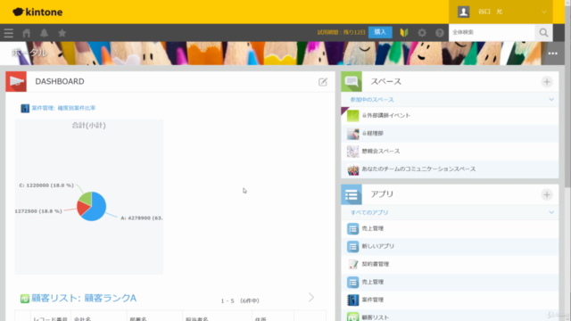Open the 経理部 space
Screen dimensions: 571x321
click(x=373, y=133)
